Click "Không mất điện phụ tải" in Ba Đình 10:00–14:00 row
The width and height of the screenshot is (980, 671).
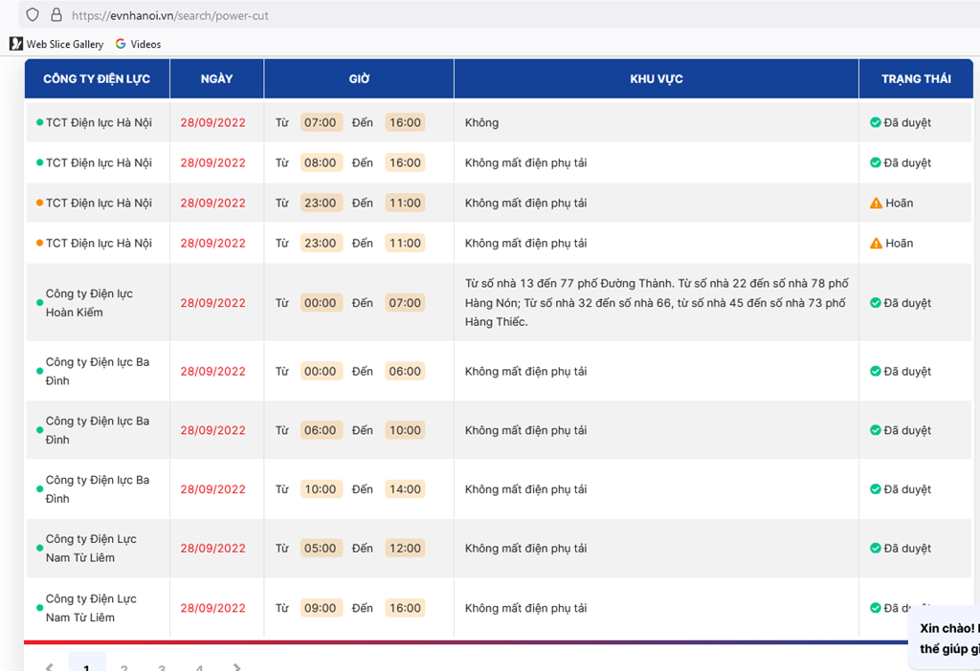point(525,489)
